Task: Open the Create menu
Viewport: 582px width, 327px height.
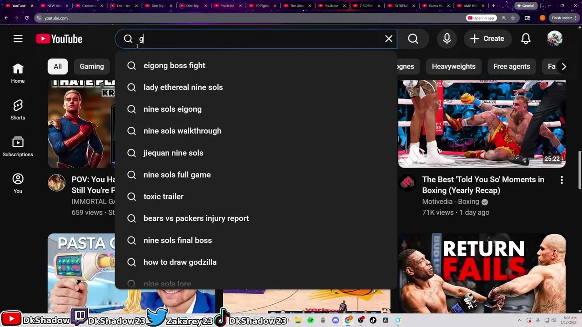Action: pyautogui.click(x=487, y=39)
